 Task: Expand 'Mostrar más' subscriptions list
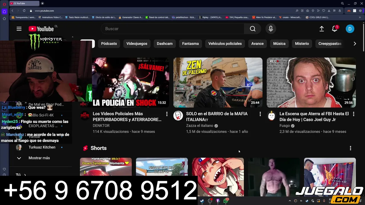39,158
